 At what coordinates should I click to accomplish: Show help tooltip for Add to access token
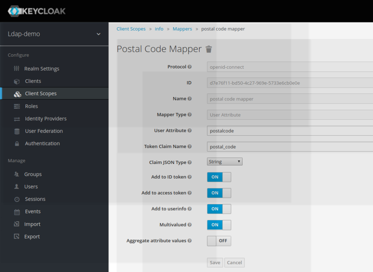click(189, 193)
